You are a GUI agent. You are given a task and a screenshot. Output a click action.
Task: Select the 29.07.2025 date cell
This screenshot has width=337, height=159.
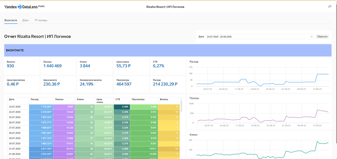[18, 138]
